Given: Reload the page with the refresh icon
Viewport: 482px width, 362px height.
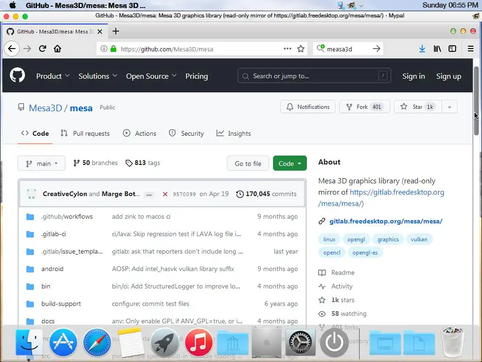Looking at the screenshot, I should coord(42,49).
